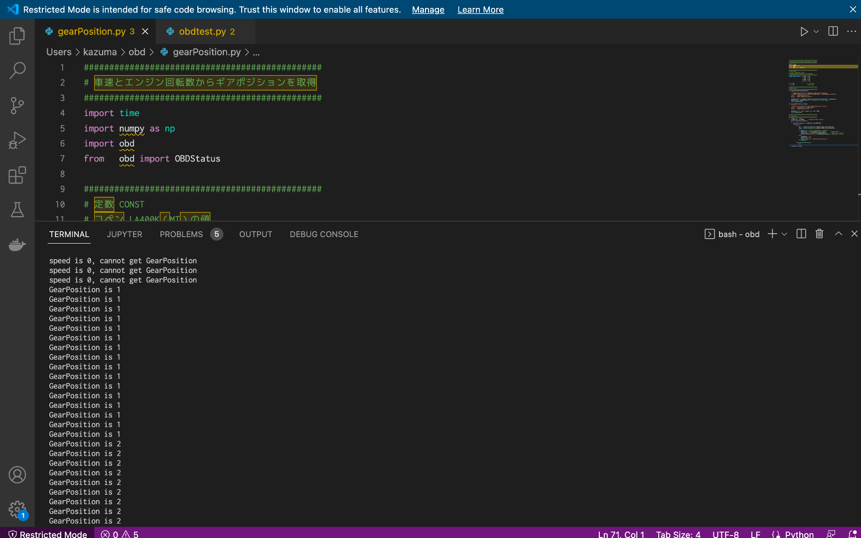Kill the terminal with trash icon
The width and height of the screenshot is (861, 538).
(x=819, y=234)
